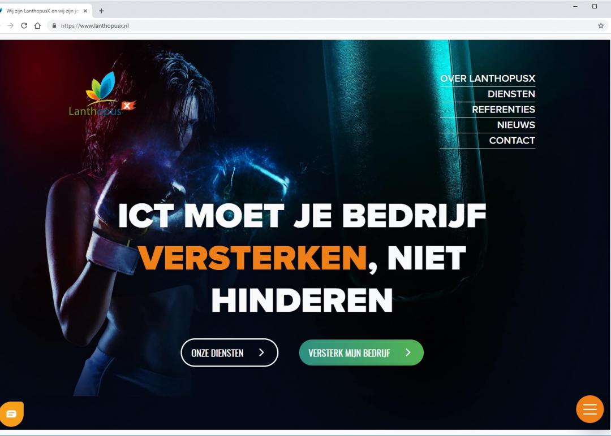This screenshot has width=611, height=436.
Task: Click the padlock site info icon
Action: coord(54,25)
